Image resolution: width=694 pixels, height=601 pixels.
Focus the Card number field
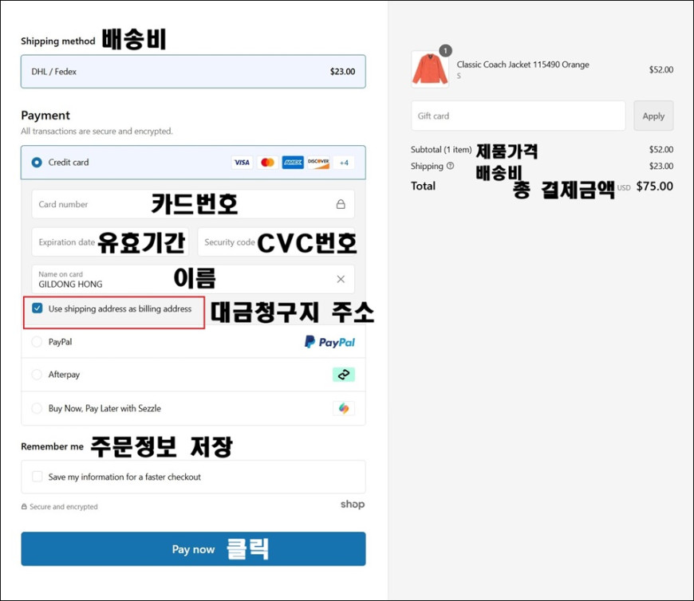pos(193,204)
